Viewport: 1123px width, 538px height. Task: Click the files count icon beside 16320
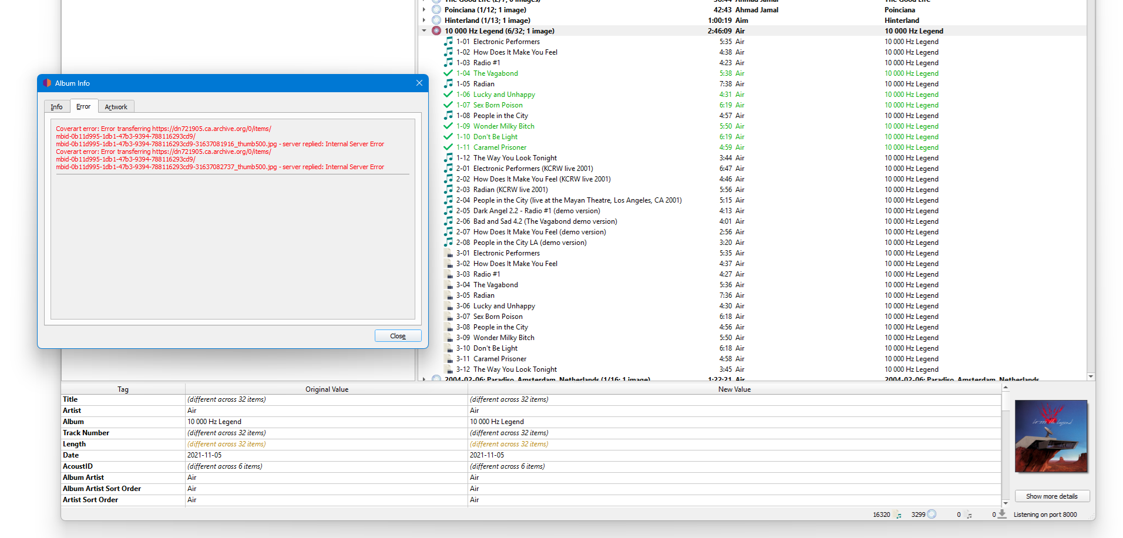[898, 515]
